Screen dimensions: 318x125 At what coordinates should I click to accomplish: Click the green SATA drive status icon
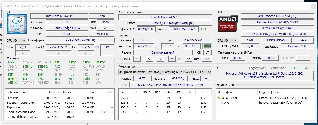(219, 98)
